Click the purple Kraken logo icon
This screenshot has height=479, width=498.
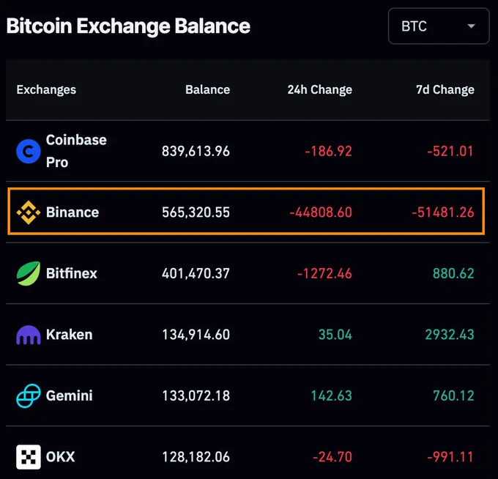coord(29,335)
